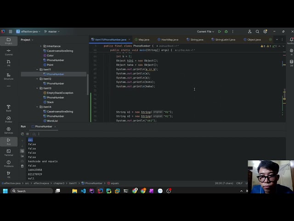Screen dimensions: 294x221
Task: Collapse the item12 package
Action: [x=37, y=79]
